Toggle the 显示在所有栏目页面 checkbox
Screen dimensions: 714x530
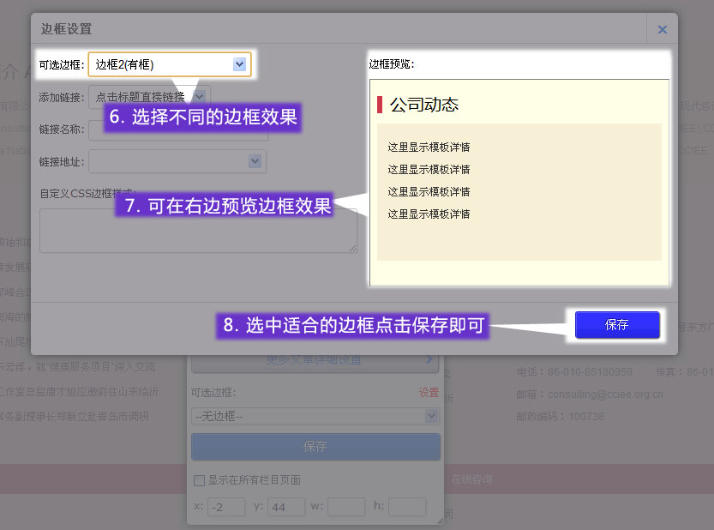coord(199,480)
